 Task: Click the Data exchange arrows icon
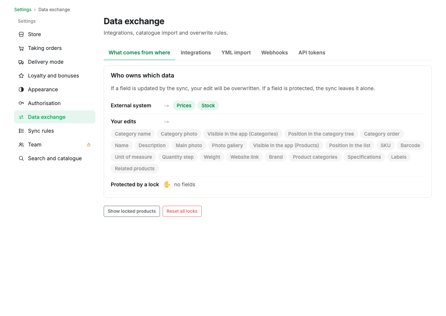coord(21,117)
